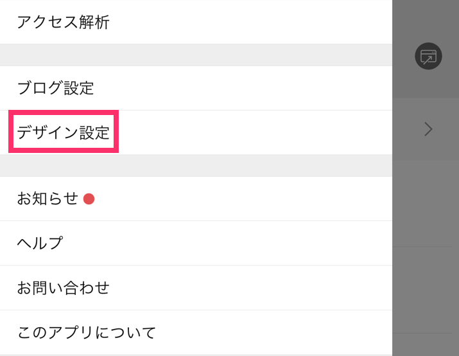This screenshot has height=356, width=459.
Task: Click the red notification dot beside お知らせ
Action: pyautogui.click(x=89, y=199)
